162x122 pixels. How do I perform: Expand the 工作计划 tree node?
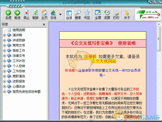point(4,61)
